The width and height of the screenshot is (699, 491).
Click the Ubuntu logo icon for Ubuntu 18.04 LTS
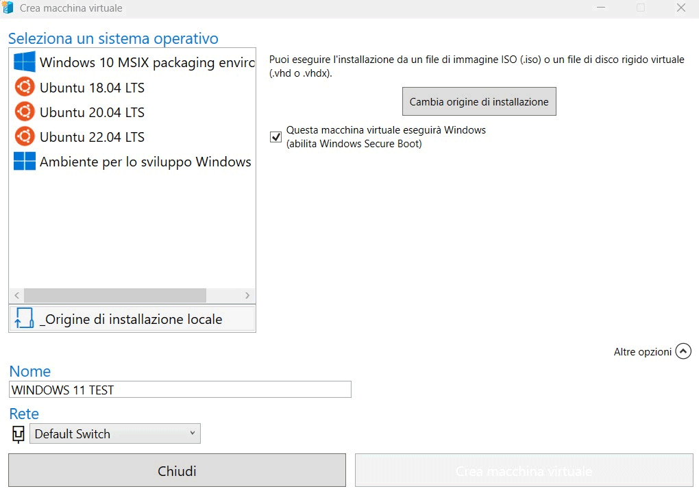coord(25,87)
